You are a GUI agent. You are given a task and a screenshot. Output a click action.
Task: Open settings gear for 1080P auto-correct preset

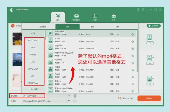pos(133,56)
